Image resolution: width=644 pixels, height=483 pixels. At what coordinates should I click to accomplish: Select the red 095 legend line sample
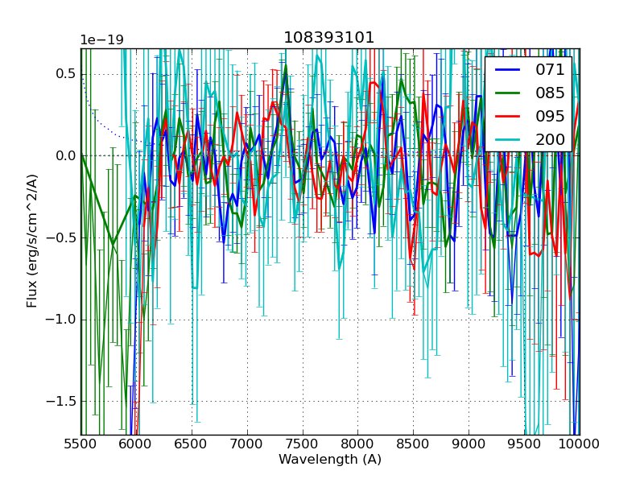pos(509,116)
